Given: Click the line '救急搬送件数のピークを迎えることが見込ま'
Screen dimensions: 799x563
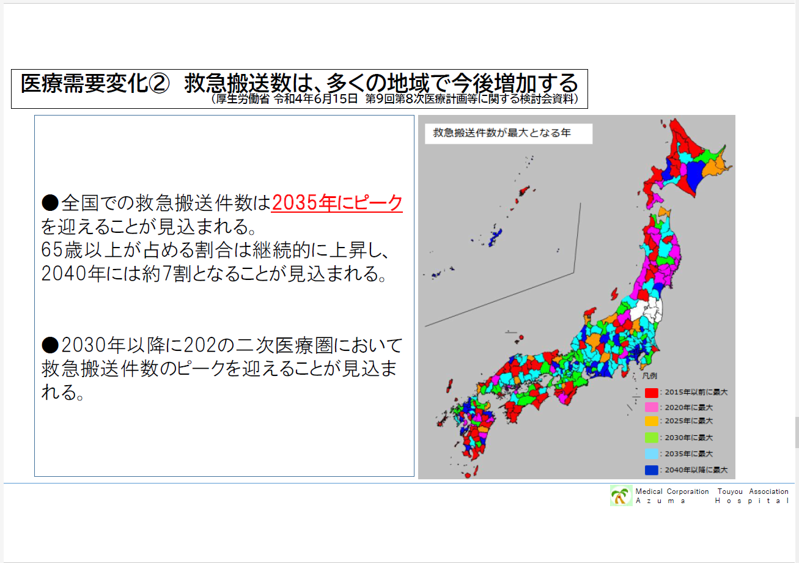Looking at the screenshot, I should (219, 369).
